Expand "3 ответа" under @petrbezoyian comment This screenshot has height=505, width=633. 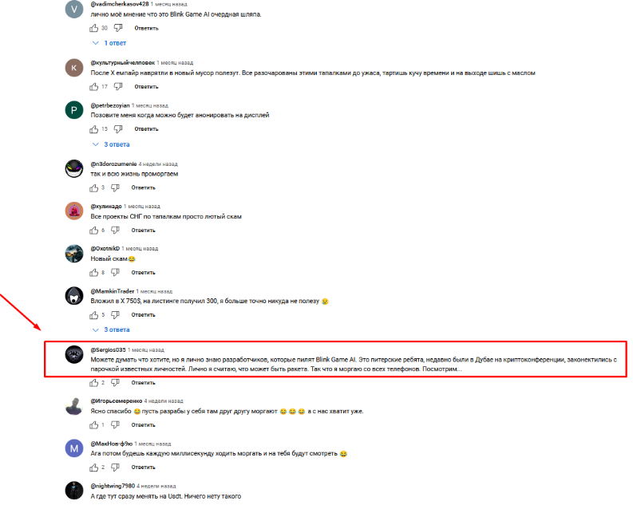[x=111, y=144]
